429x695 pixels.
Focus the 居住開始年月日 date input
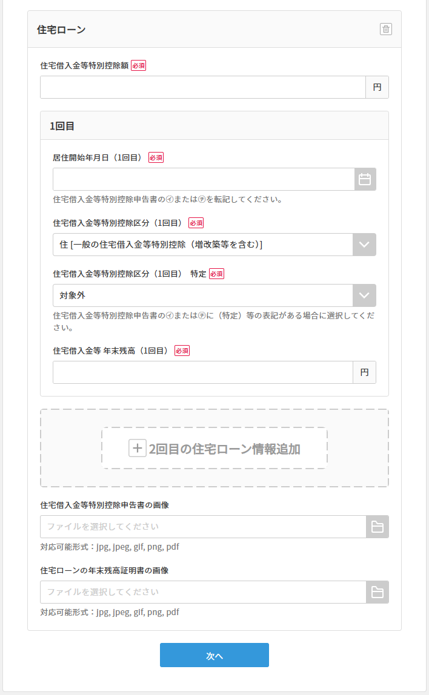click(203, 179)
